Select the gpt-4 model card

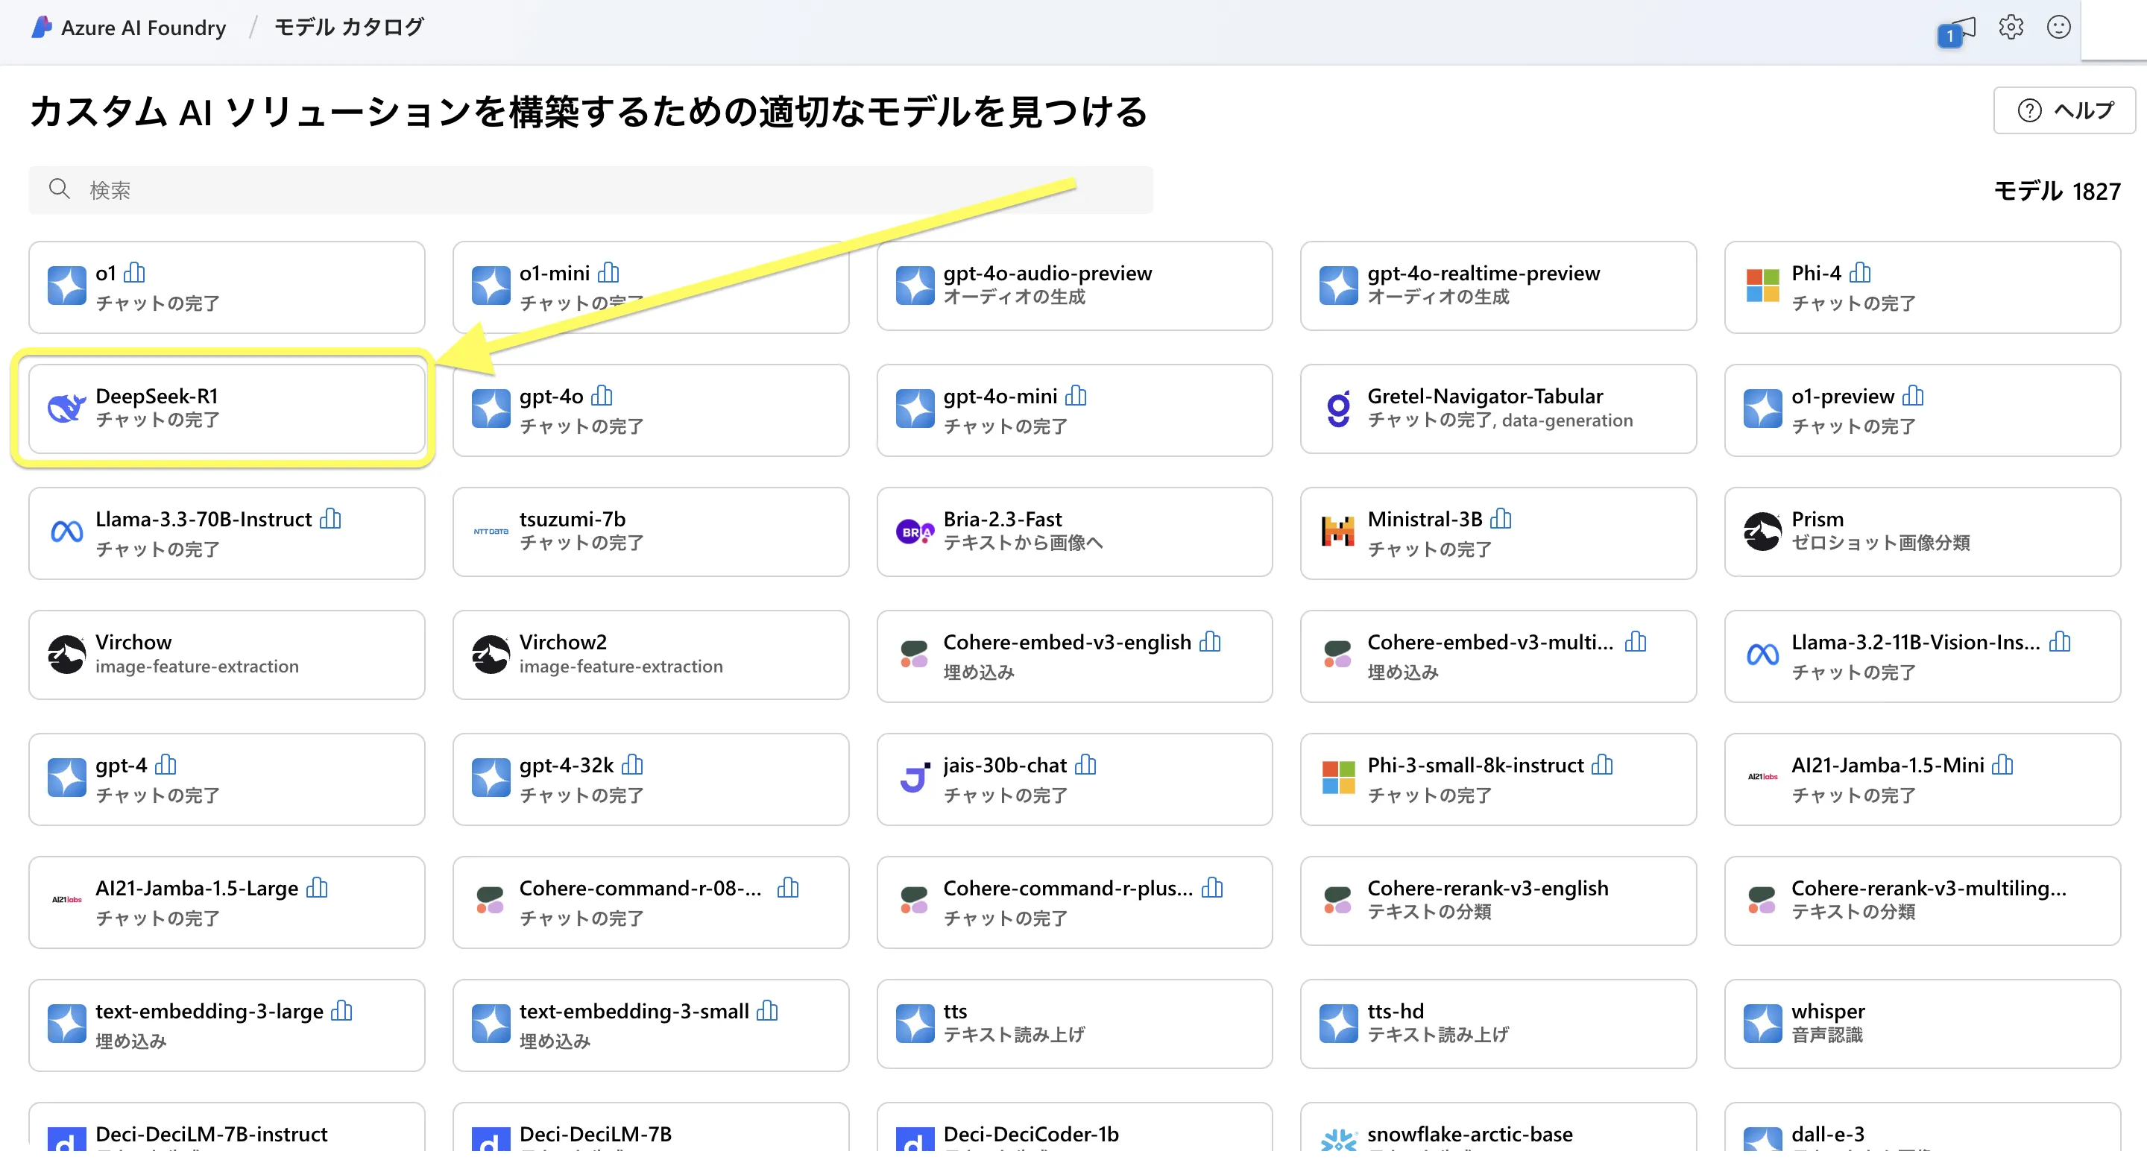227,780
